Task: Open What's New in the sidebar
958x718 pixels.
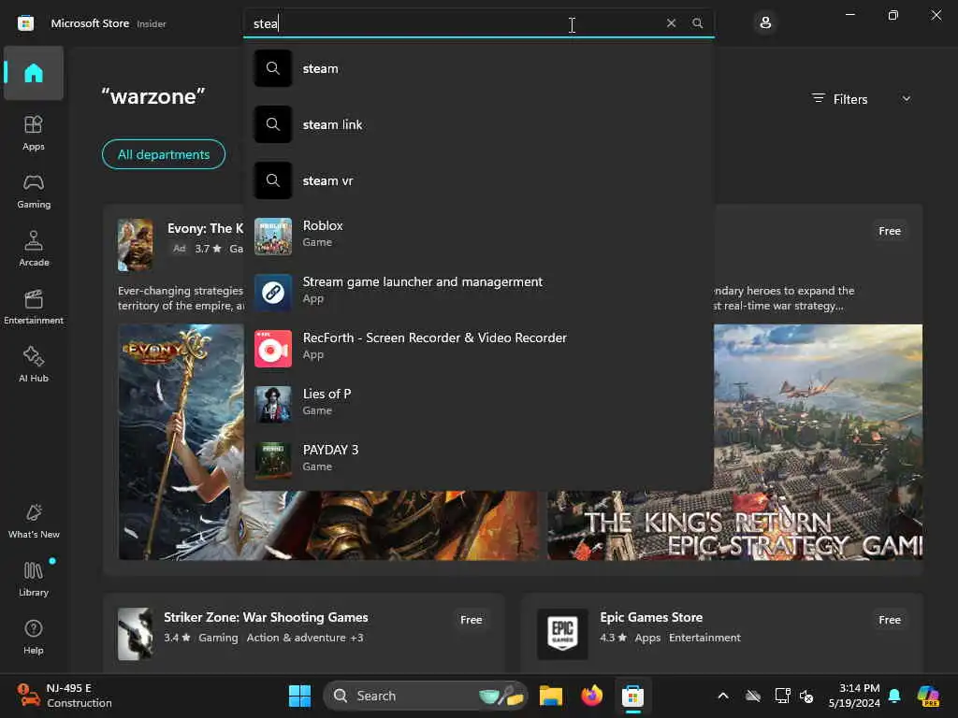Action: click(x=34, y=522)
